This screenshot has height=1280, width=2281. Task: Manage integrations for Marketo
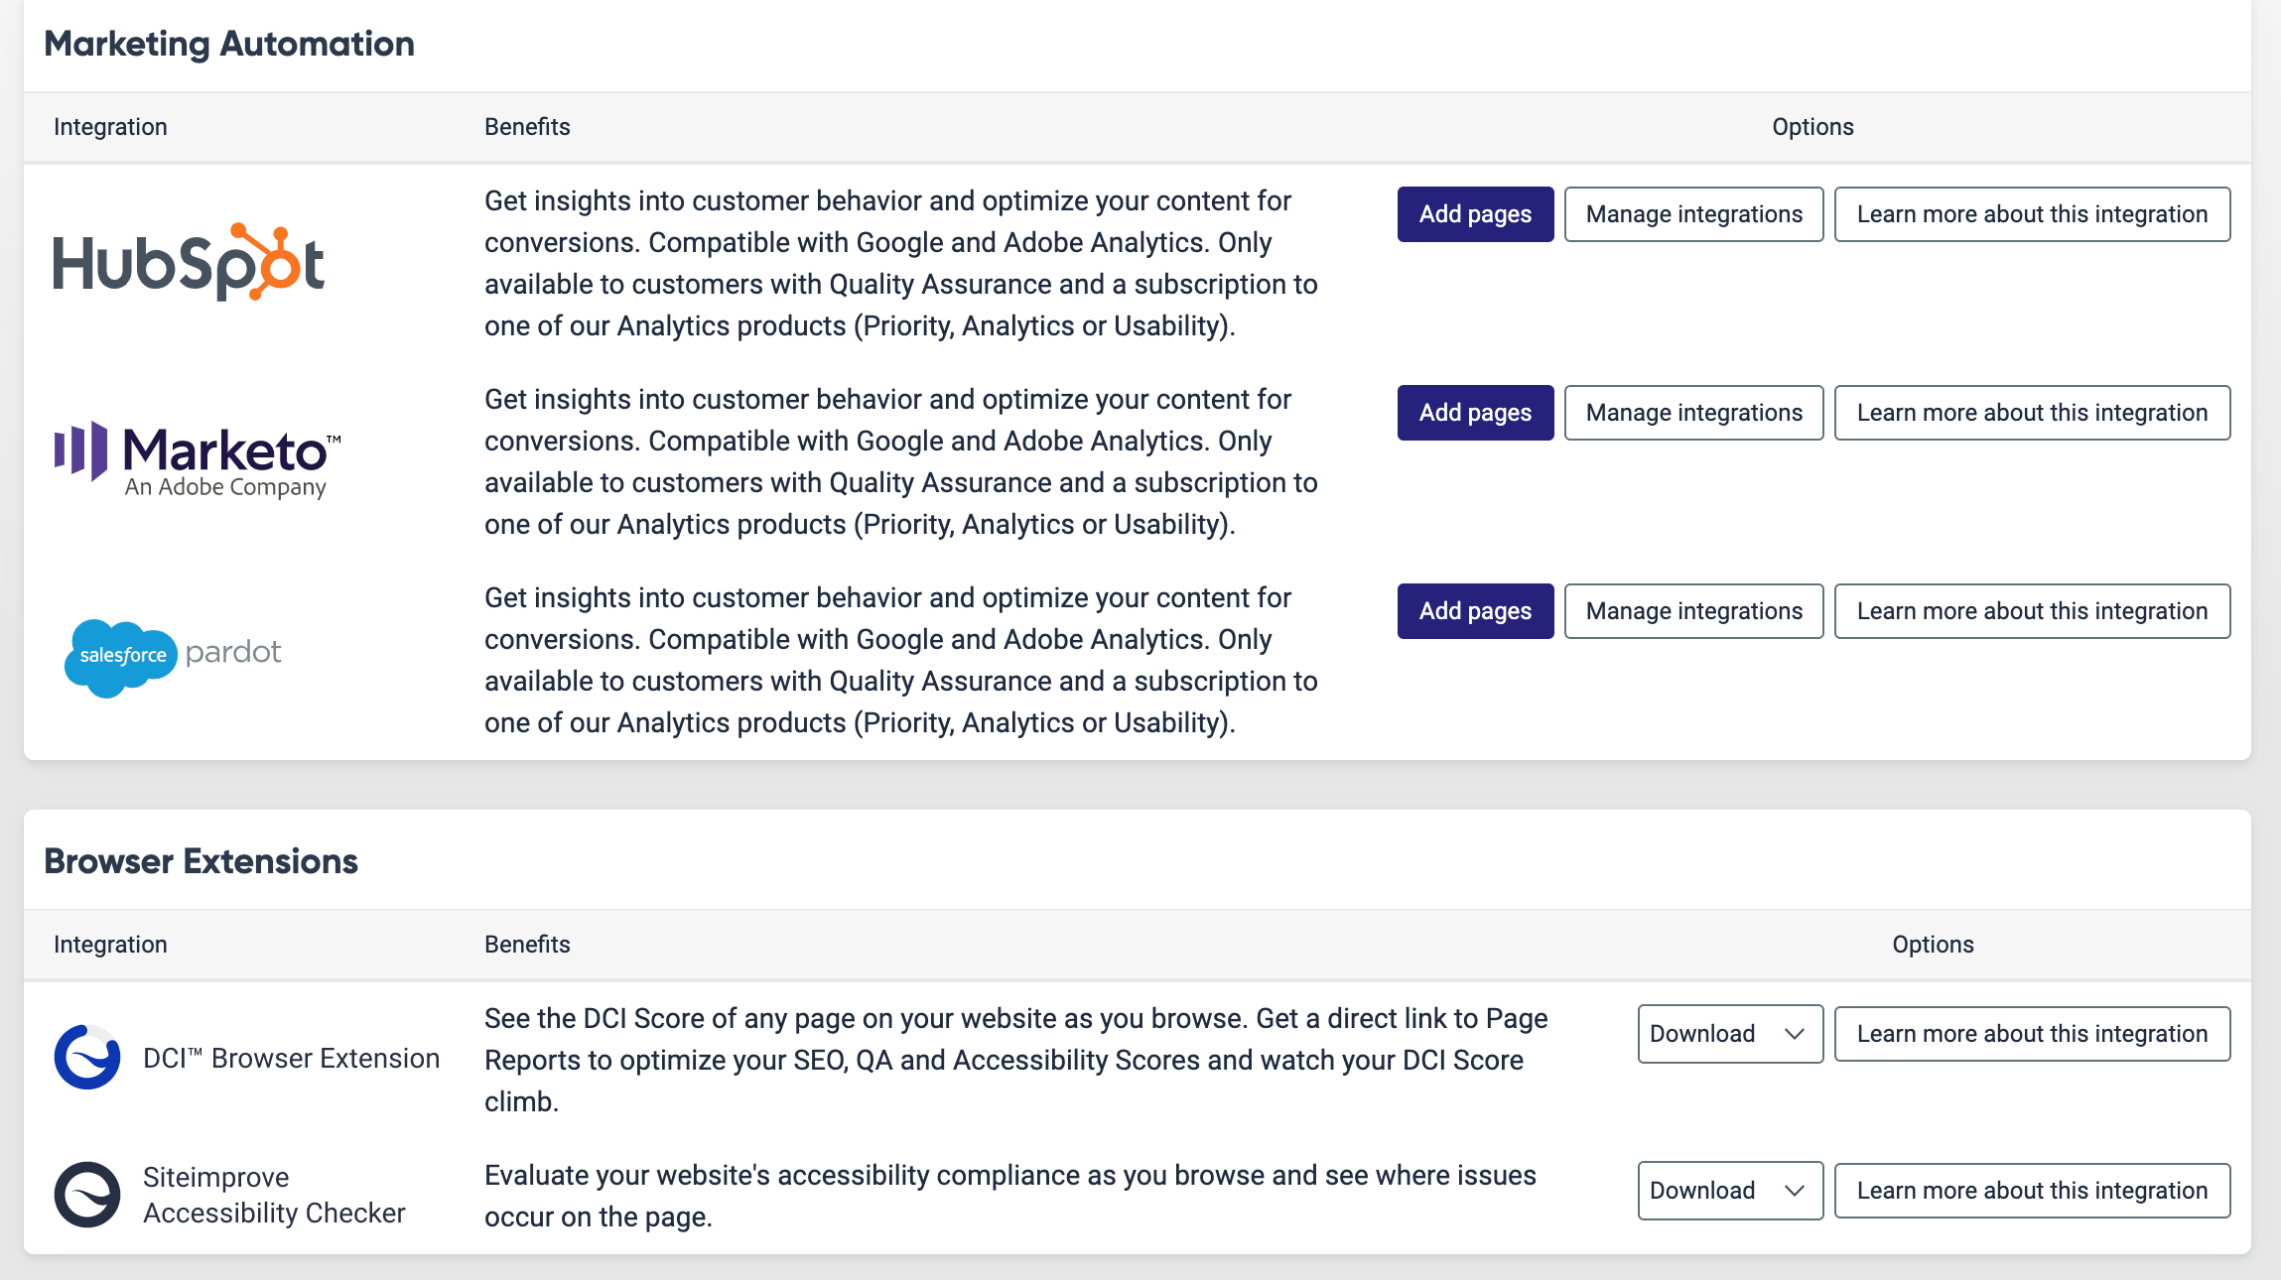(1693, 413)
